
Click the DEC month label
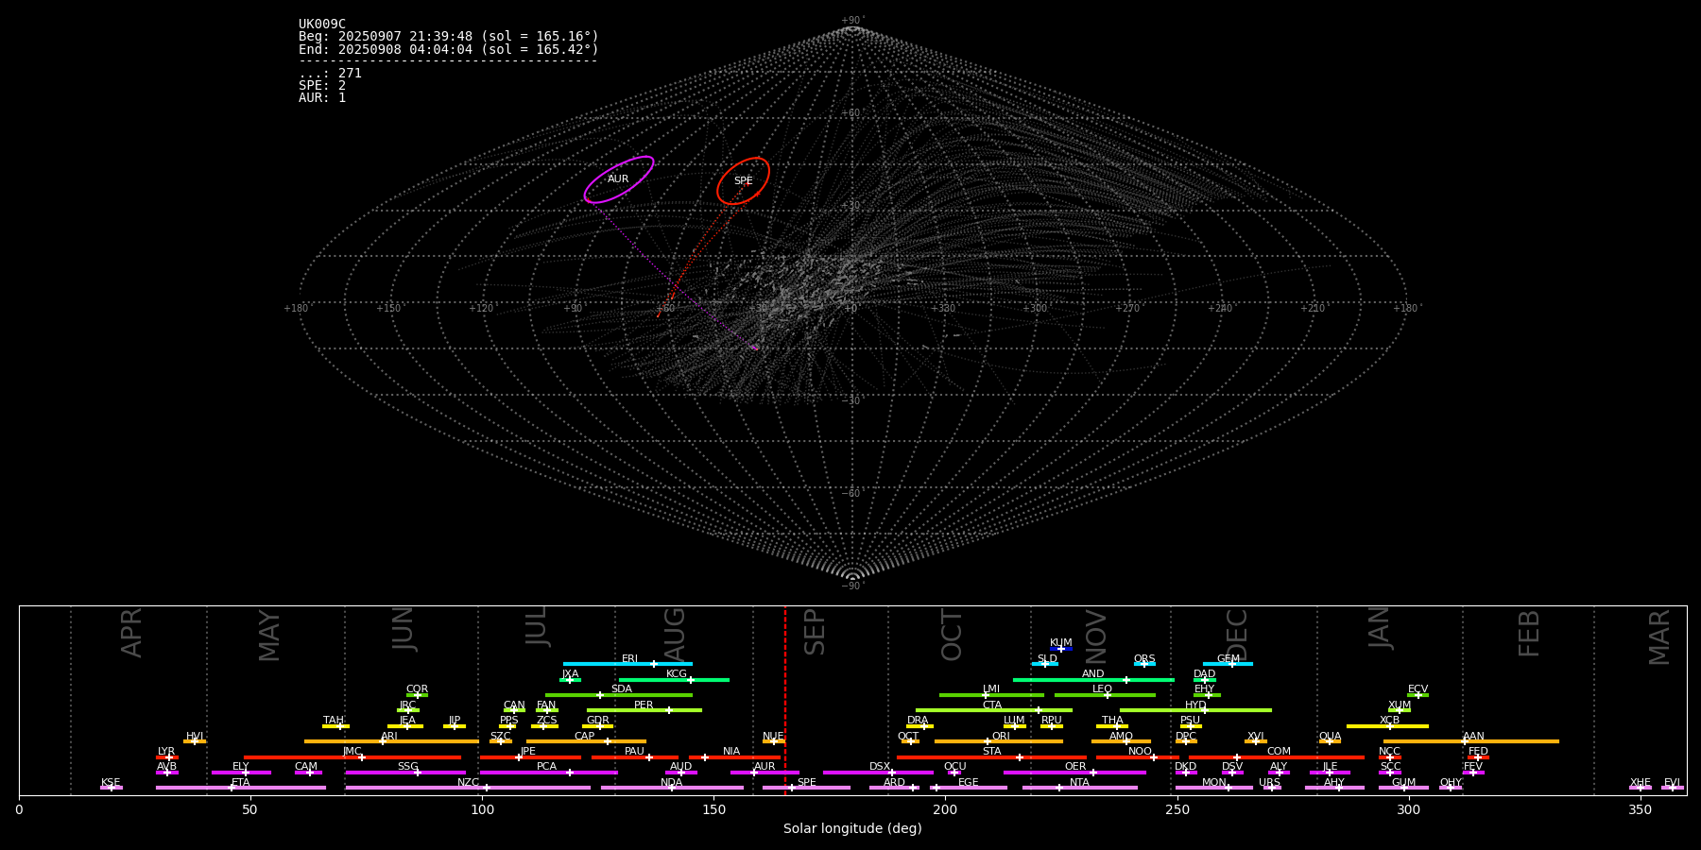pos(1237,635)
